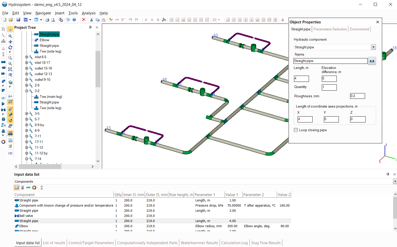Click the red X delete icon
Image resolution: width=397 pixels, height=247 pixels.
pos(84,20)
